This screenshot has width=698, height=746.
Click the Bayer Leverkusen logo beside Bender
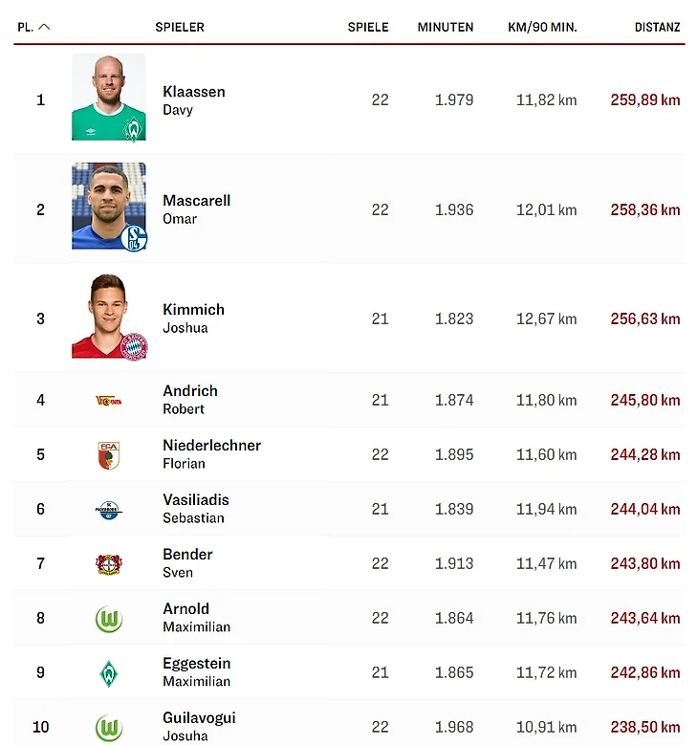tap(109, 563)
